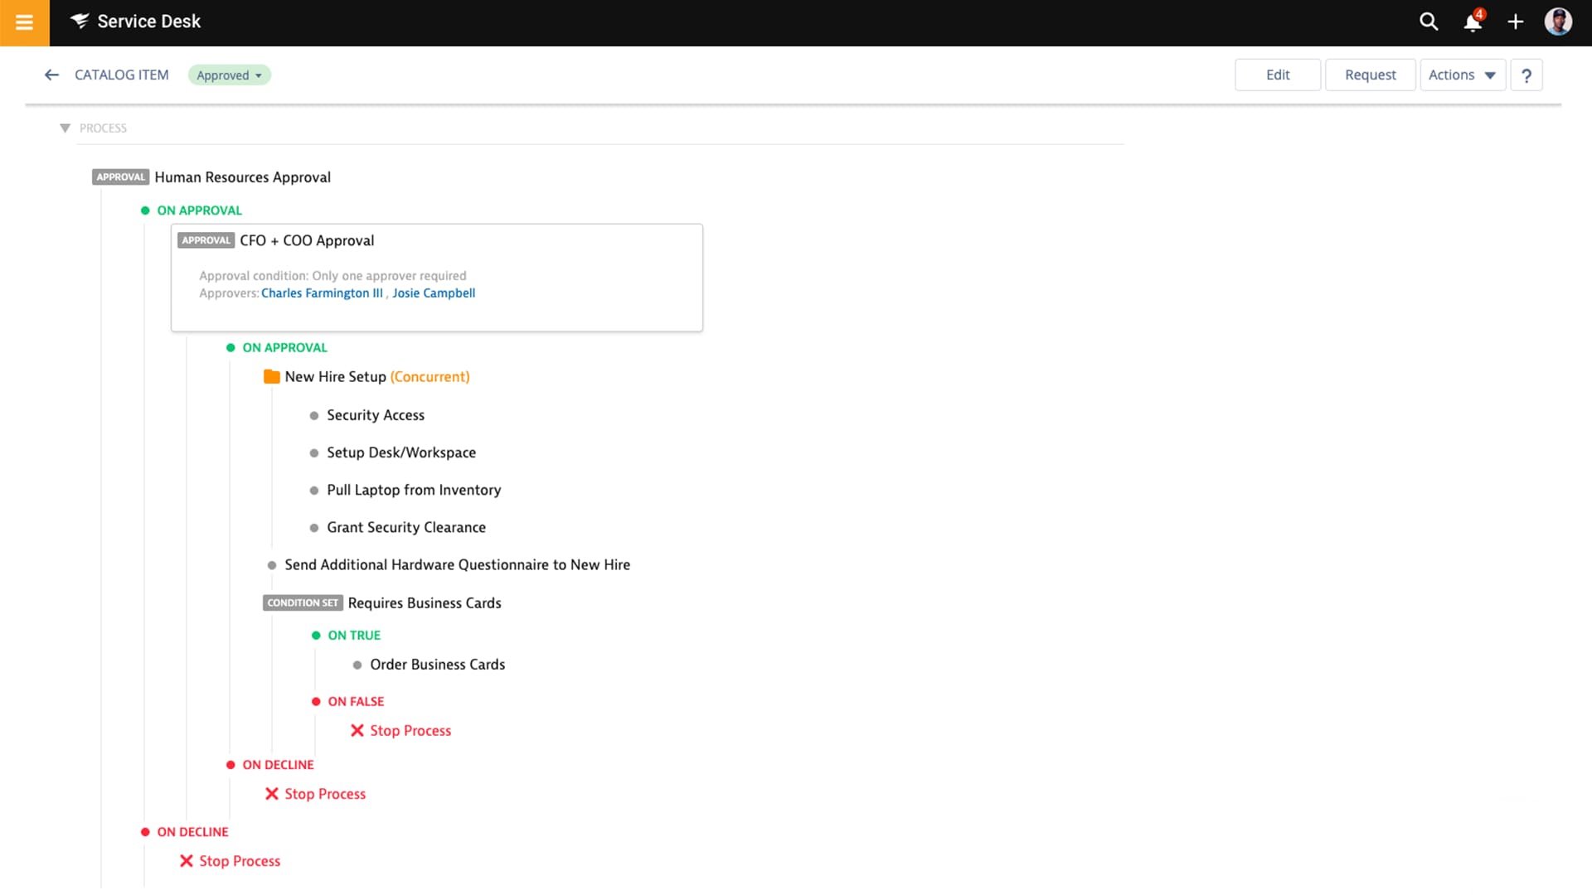Viewport: 1592px width, 895px height.
Task: Open the orange hamburger menu
Action: [24, 22]
